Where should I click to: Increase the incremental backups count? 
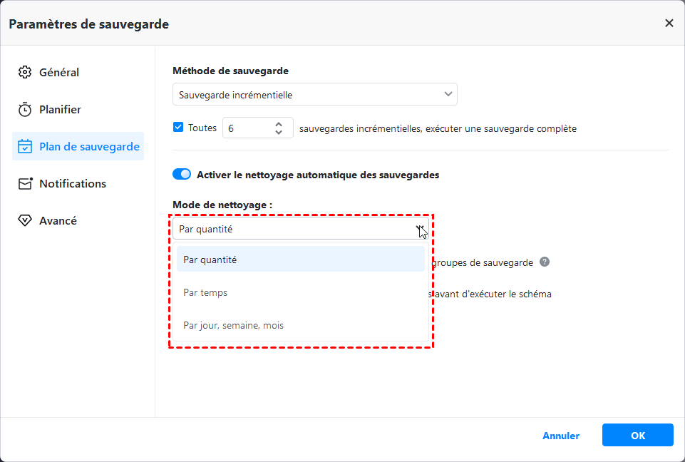tap(279, 124)
